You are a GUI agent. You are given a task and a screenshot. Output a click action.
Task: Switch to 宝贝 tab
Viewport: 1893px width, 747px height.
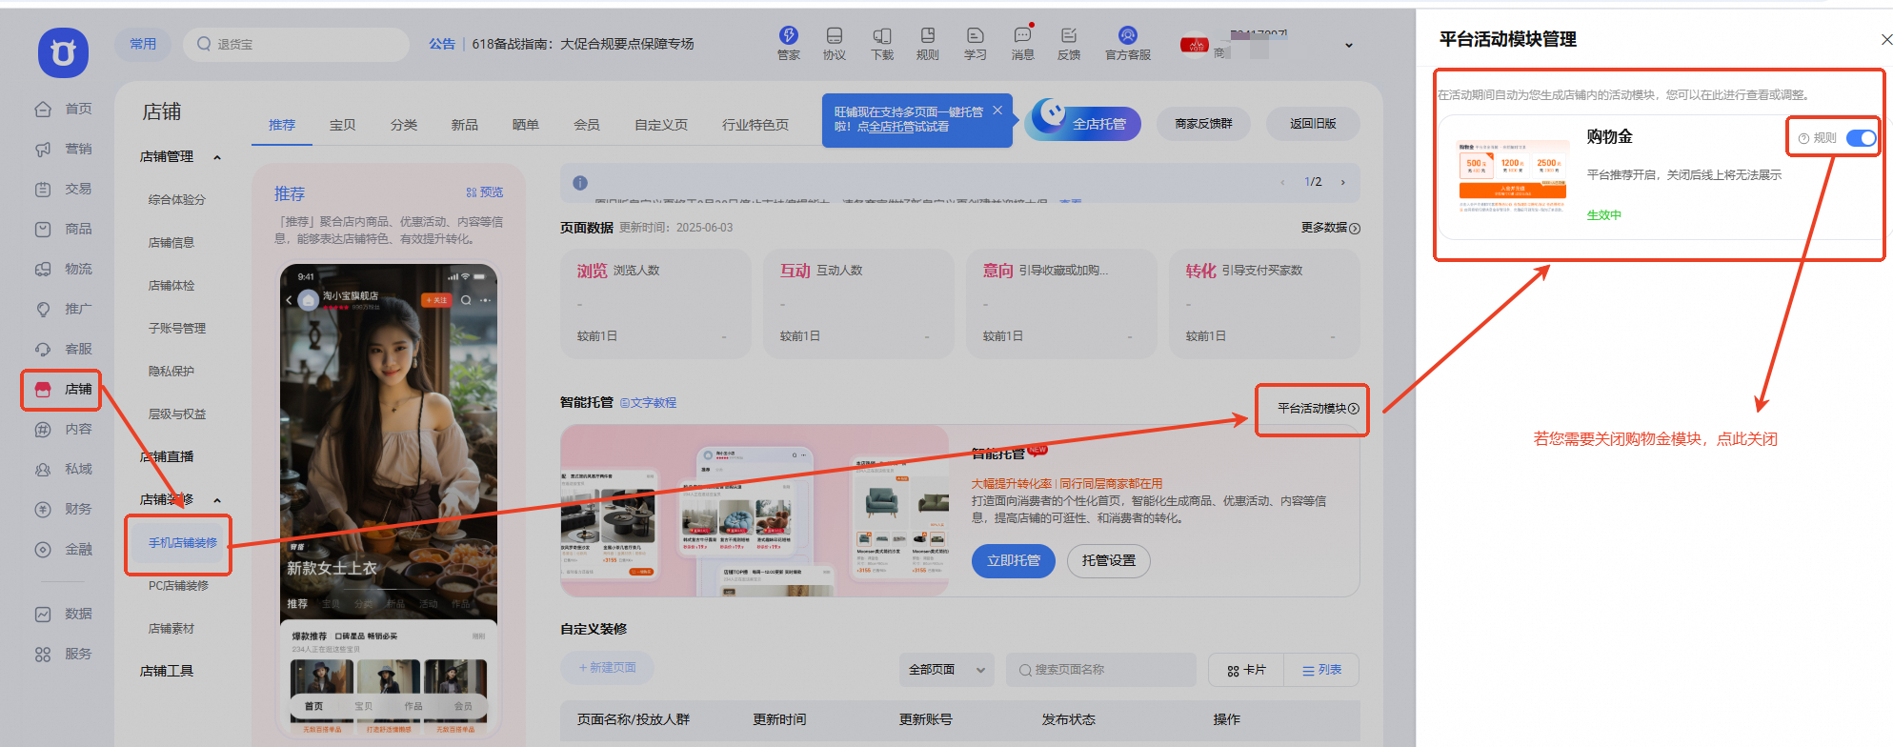(343, 125)
